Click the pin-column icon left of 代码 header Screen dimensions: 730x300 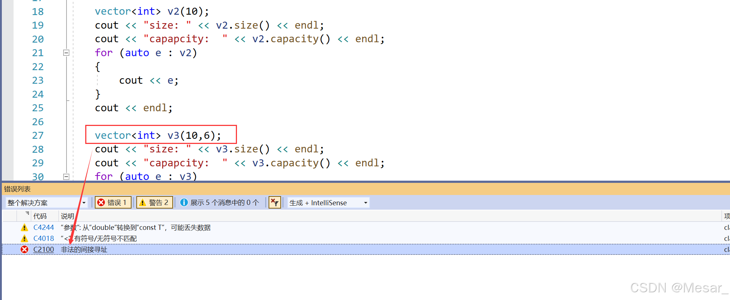[x=27, y=213]
